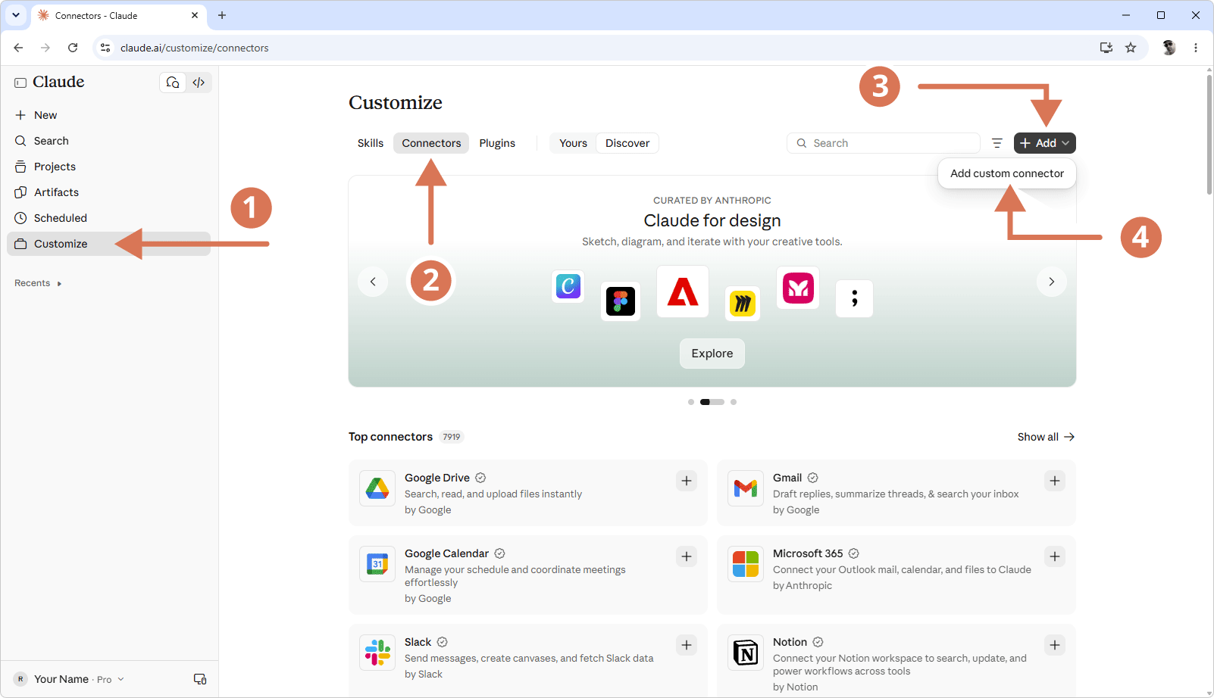The height and width of the screenshot is (698, 1214).
Task: Open Scheduled in the sidebar
Action: click(x=109, y=218)
